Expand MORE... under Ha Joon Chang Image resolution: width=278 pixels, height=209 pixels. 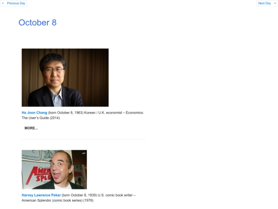click(31, 128)
